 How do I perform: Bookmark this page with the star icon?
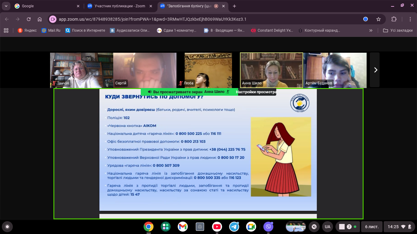point(379,19)
